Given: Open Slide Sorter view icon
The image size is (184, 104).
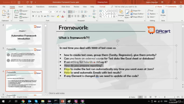Looking at the screenshot, I should [145, 97].
